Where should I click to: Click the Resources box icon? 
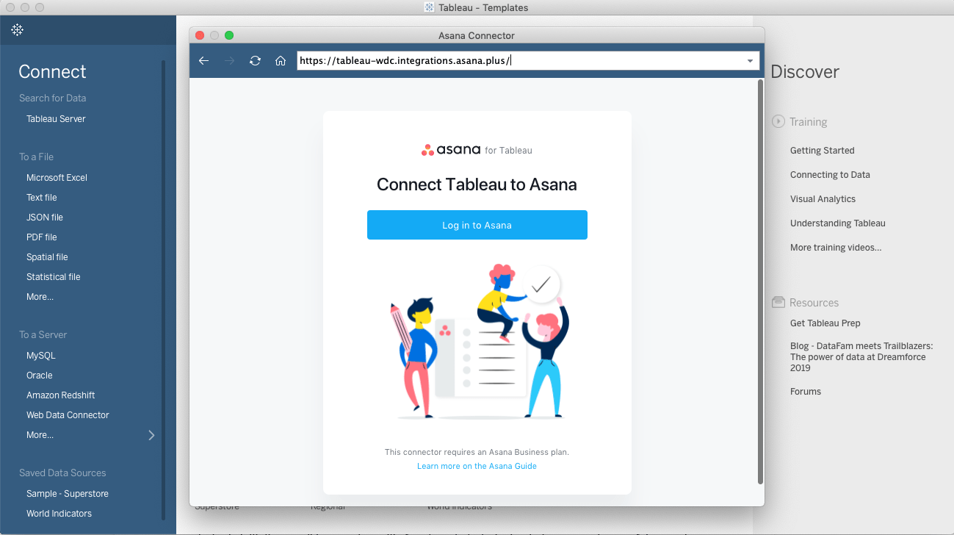(778, 302)
